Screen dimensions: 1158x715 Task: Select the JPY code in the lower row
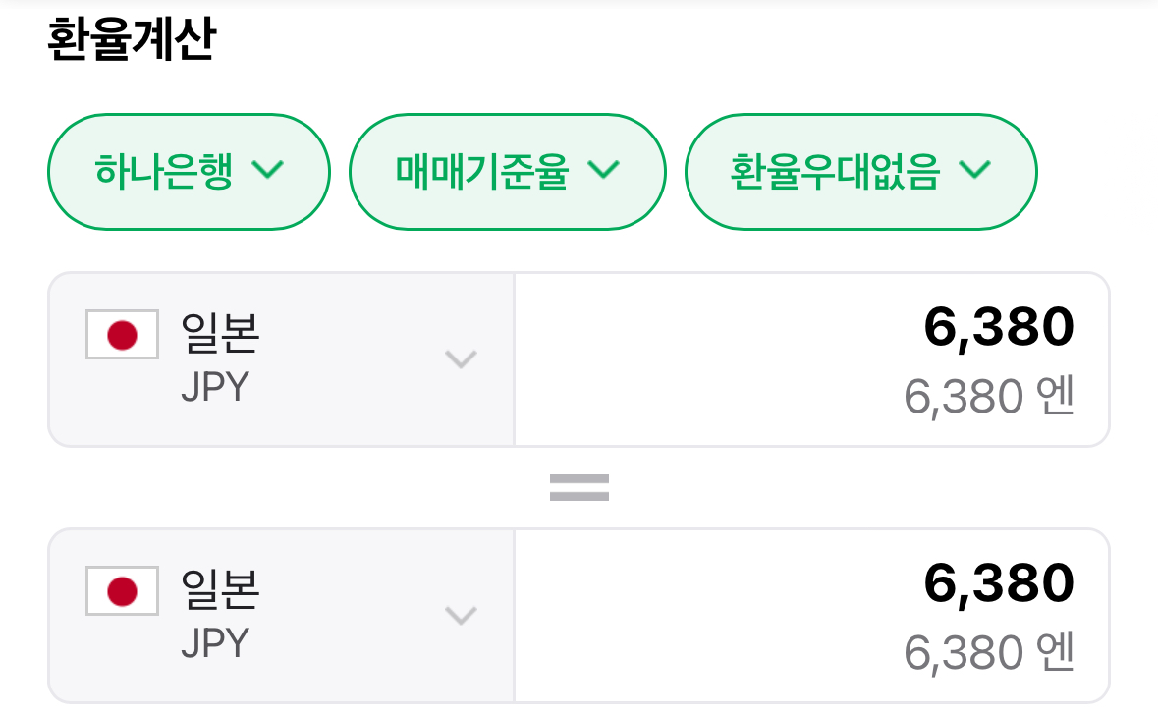[x=215, y=643]
